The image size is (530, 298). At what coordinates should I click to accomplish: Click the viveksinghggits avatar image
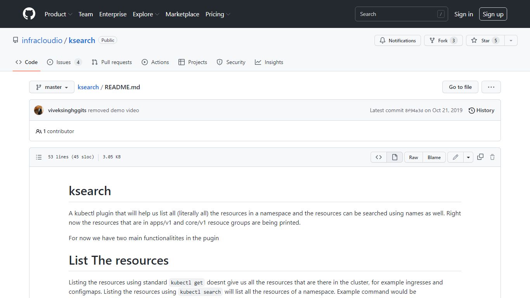[39, 110]
